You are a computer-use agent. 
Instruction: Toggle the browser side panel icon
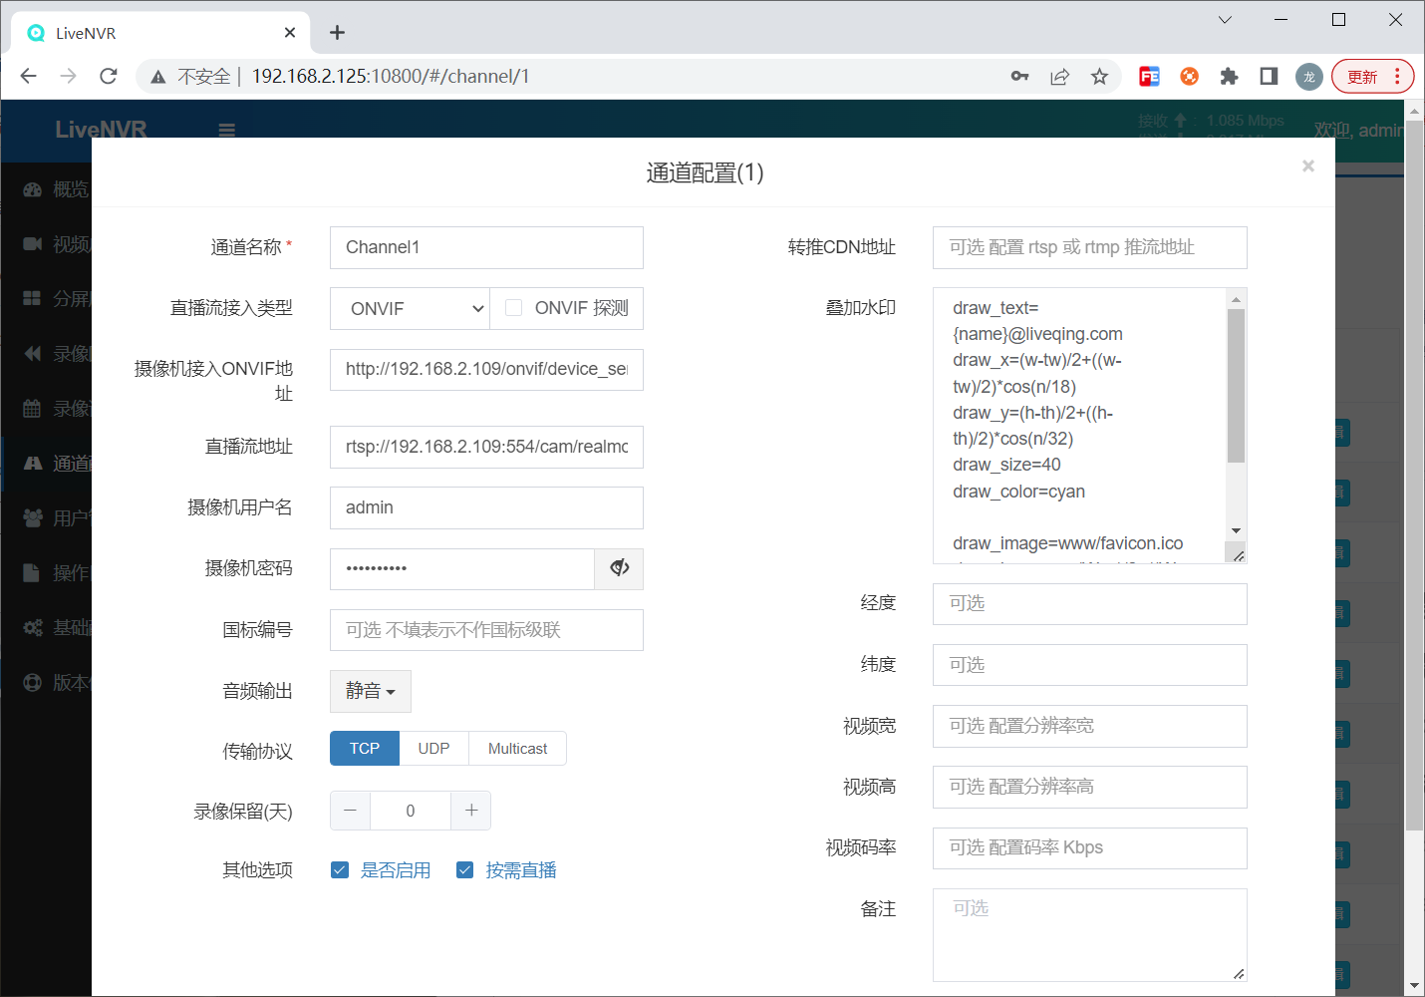click(x=1269, y=76)
